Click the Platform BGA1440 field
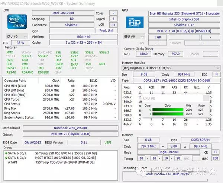The height and width of the screenshot is (183, 223). click(84, 37)
